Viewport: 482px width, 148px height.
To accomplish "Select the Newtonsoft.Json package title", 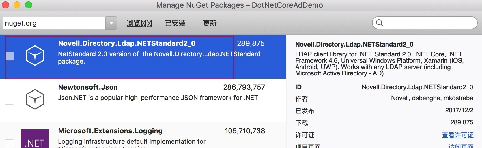I will coord(88,87).
